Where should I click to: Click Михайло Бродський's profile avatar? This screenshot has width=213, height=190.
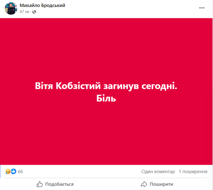(x=11, y=8)
